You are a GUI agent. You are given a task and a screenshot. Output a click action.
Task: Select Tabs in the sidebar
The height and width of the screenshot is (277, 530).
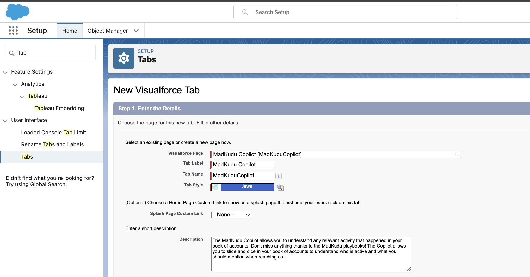(52, 157)
